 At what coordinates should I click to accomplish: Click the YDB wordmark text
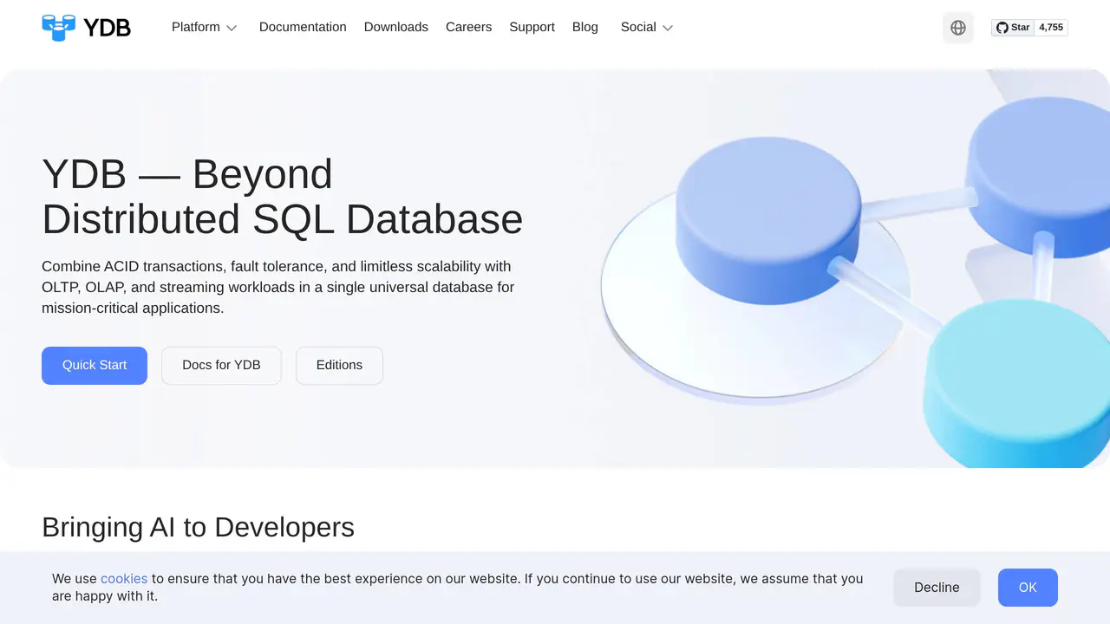(x=107, y=28)
